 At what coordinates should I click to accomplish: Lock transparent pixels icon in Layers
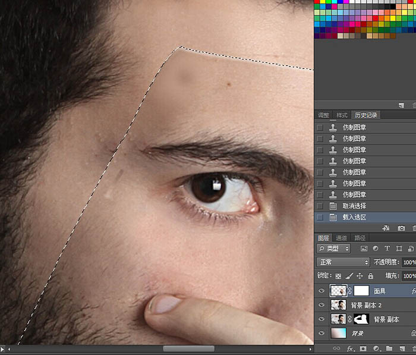[x=338, y=276]
